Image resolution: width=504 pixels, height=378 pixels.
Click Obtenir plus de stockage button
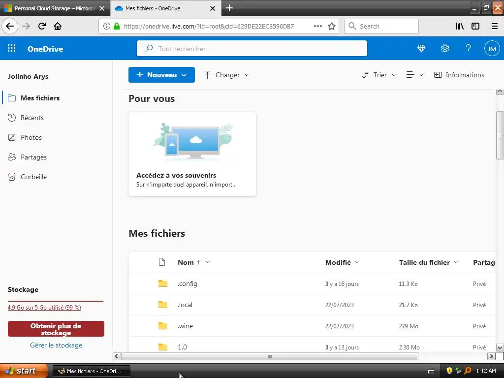click(56, 329)
